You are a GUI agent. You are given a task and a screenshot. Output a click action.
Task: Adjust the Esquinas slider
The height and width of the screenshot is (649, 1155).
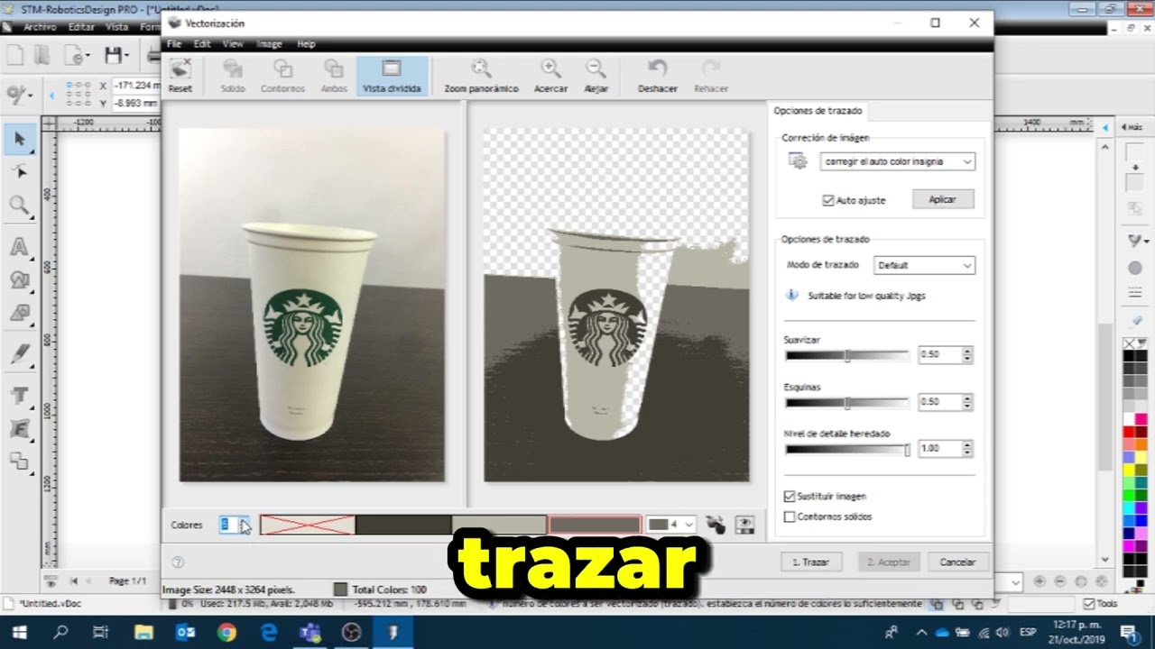point(847,402)
